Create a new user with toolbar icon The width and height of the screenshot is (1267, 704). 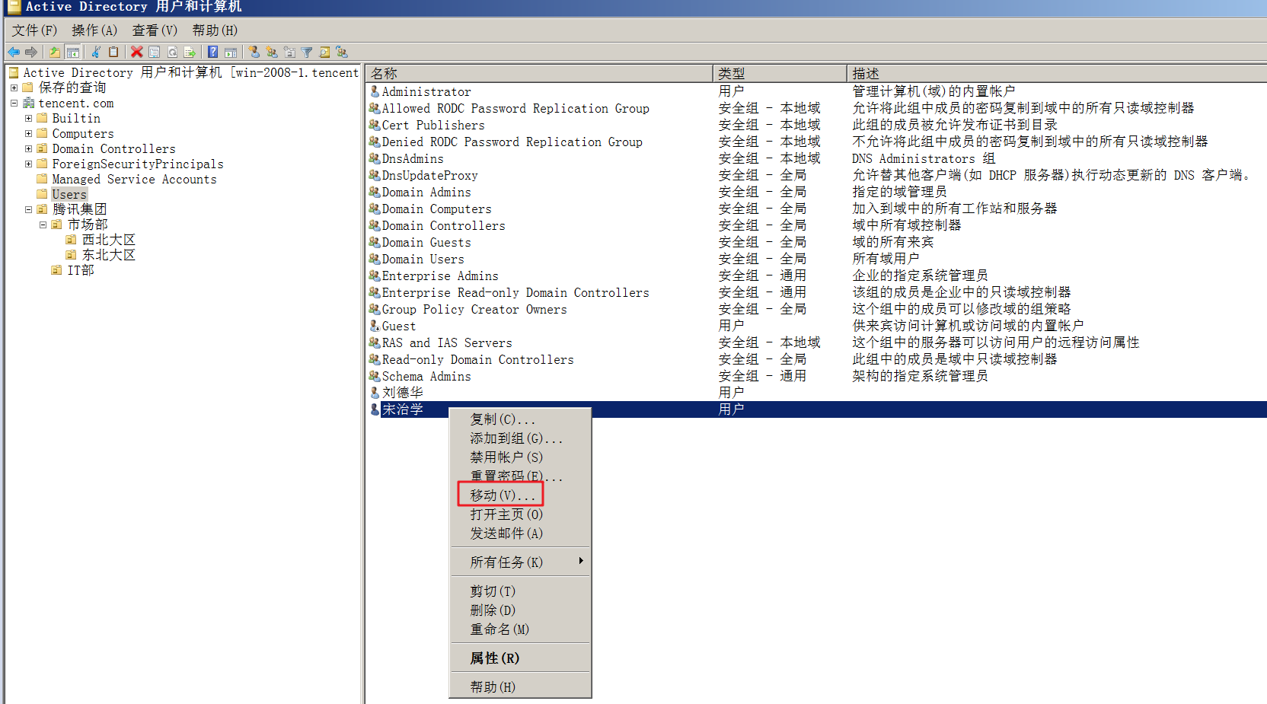(x=254, y=52)
